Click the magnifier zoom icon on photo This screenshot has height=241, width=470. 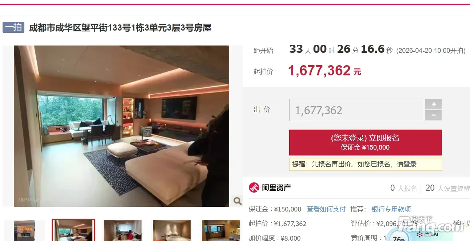(237, 201)
